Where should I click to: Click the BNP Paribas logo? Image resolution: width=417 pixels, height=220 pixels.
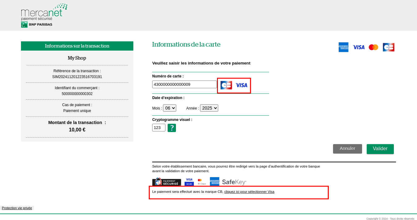point(36,24)
